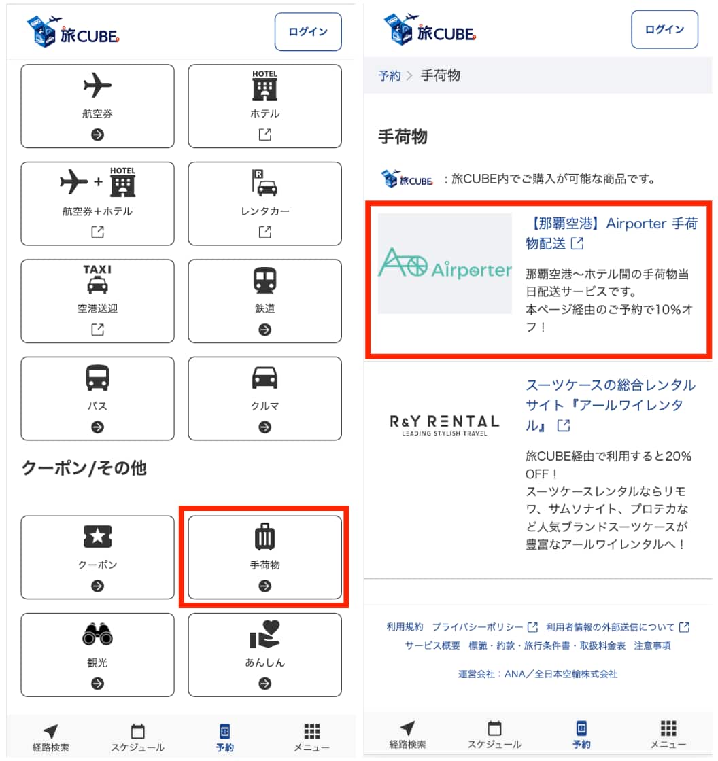718x761 pixels.
Task: Select the あんしん heart-in-hand icon
Action: tap(264, 635)
